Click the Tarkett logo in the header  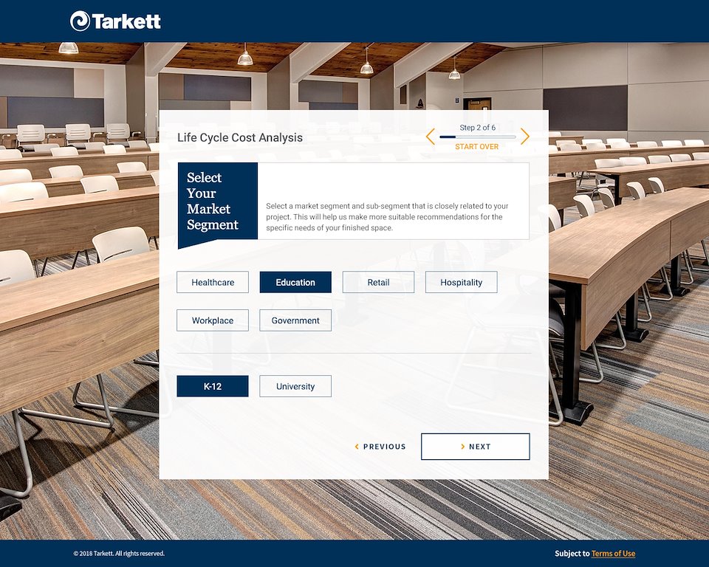[115, 21]
